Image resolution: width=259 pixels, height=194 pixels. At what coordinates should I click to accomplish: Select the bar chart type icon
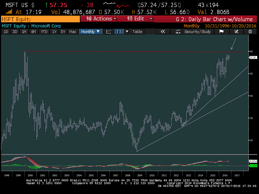click(119, 32)
